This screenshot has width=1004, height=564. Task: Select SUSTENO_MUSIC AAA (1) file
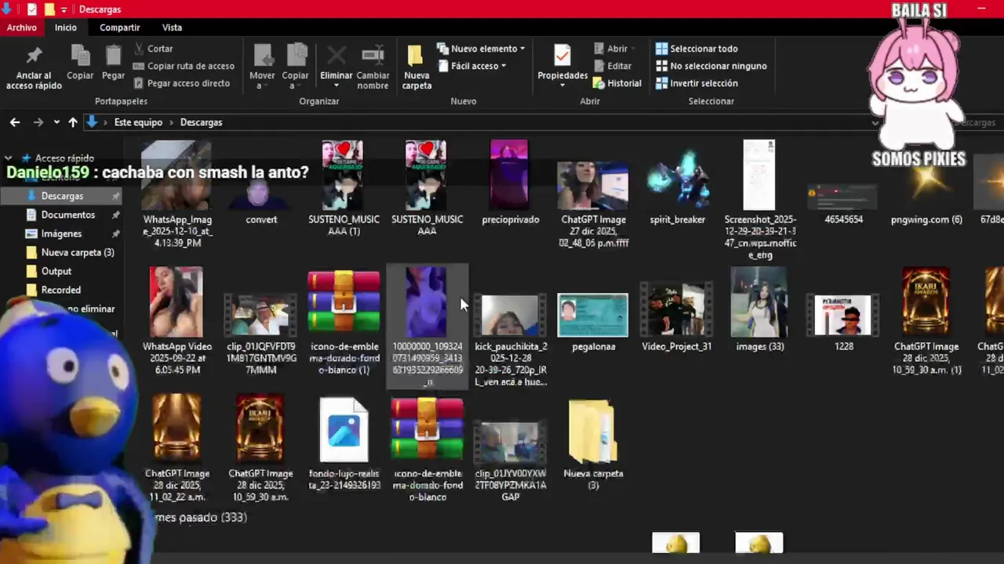tap(344, 188)
